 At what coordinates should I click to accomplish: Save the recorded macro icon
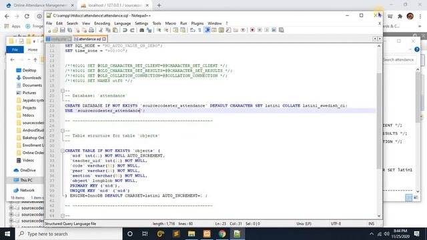[282, 30]
